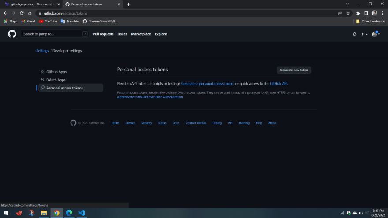This screenshot has width=388, height=218.
Task: Open the GitHub API link
Action: 279,84
